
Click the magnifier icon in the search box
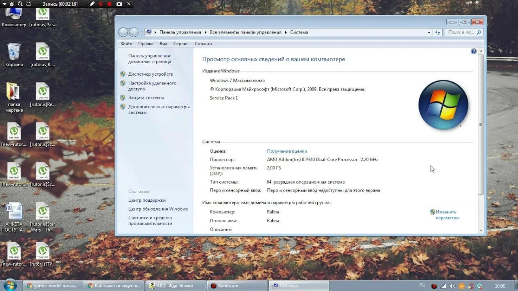479,32
